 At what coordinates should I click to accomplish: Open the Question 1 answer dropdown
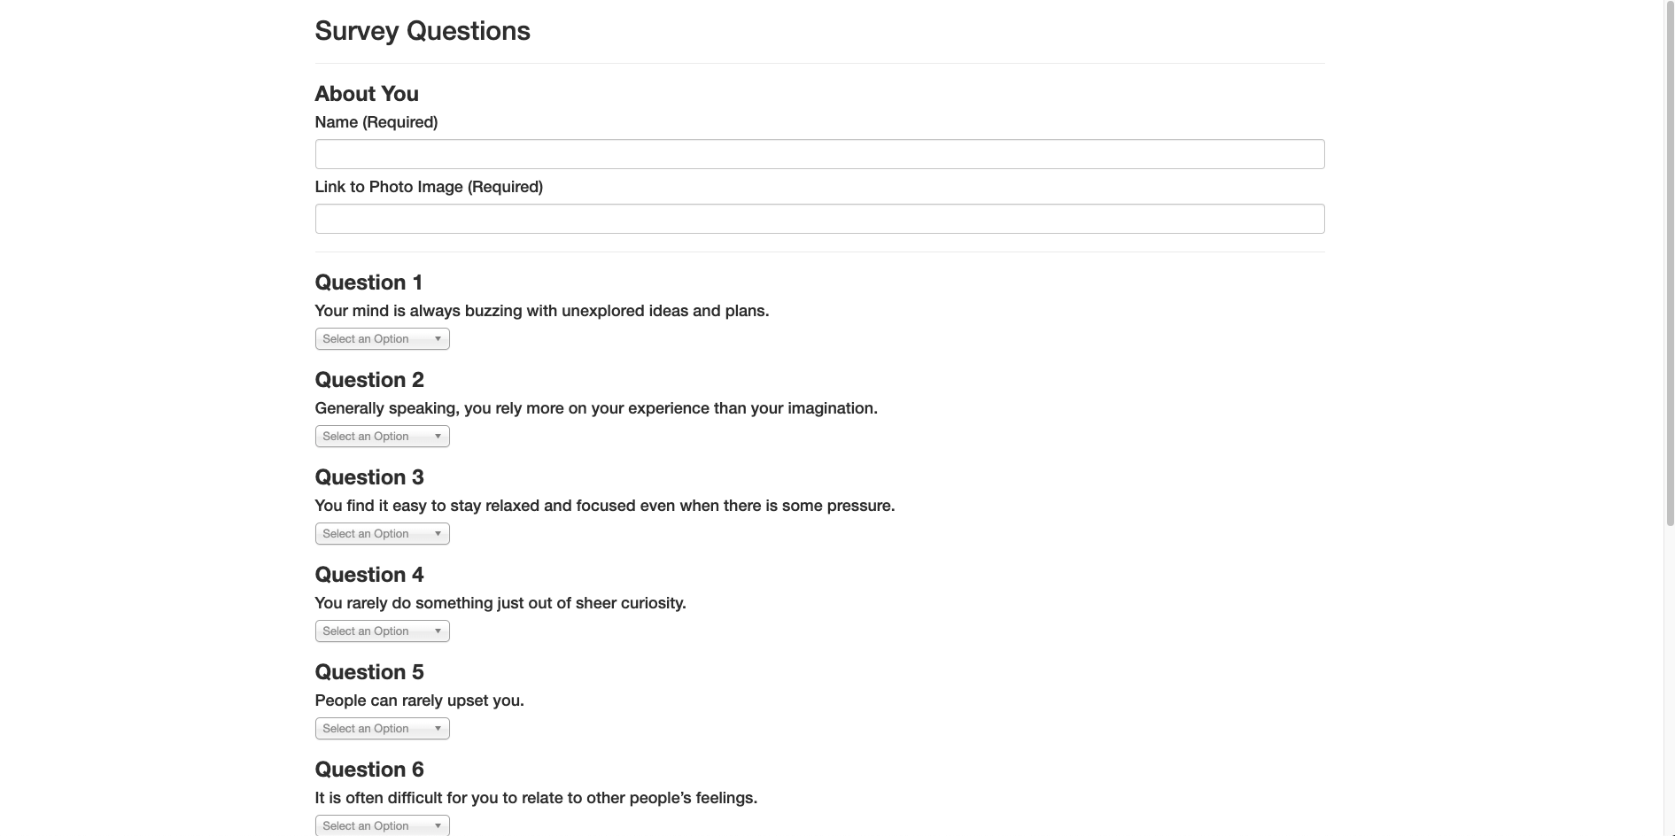click(x=382, y=339)
